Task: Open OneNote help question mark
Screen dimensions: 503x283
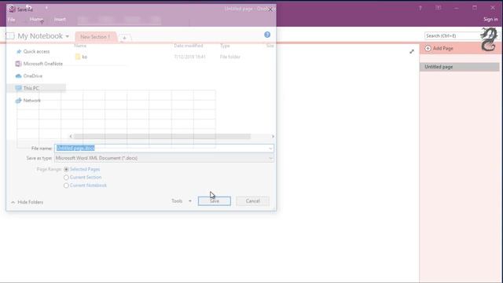Action: (420, 8)
